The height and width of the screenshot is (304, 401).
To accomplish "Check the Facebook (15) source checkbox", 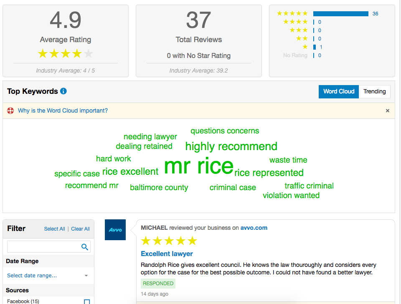I will coord(87,301).
